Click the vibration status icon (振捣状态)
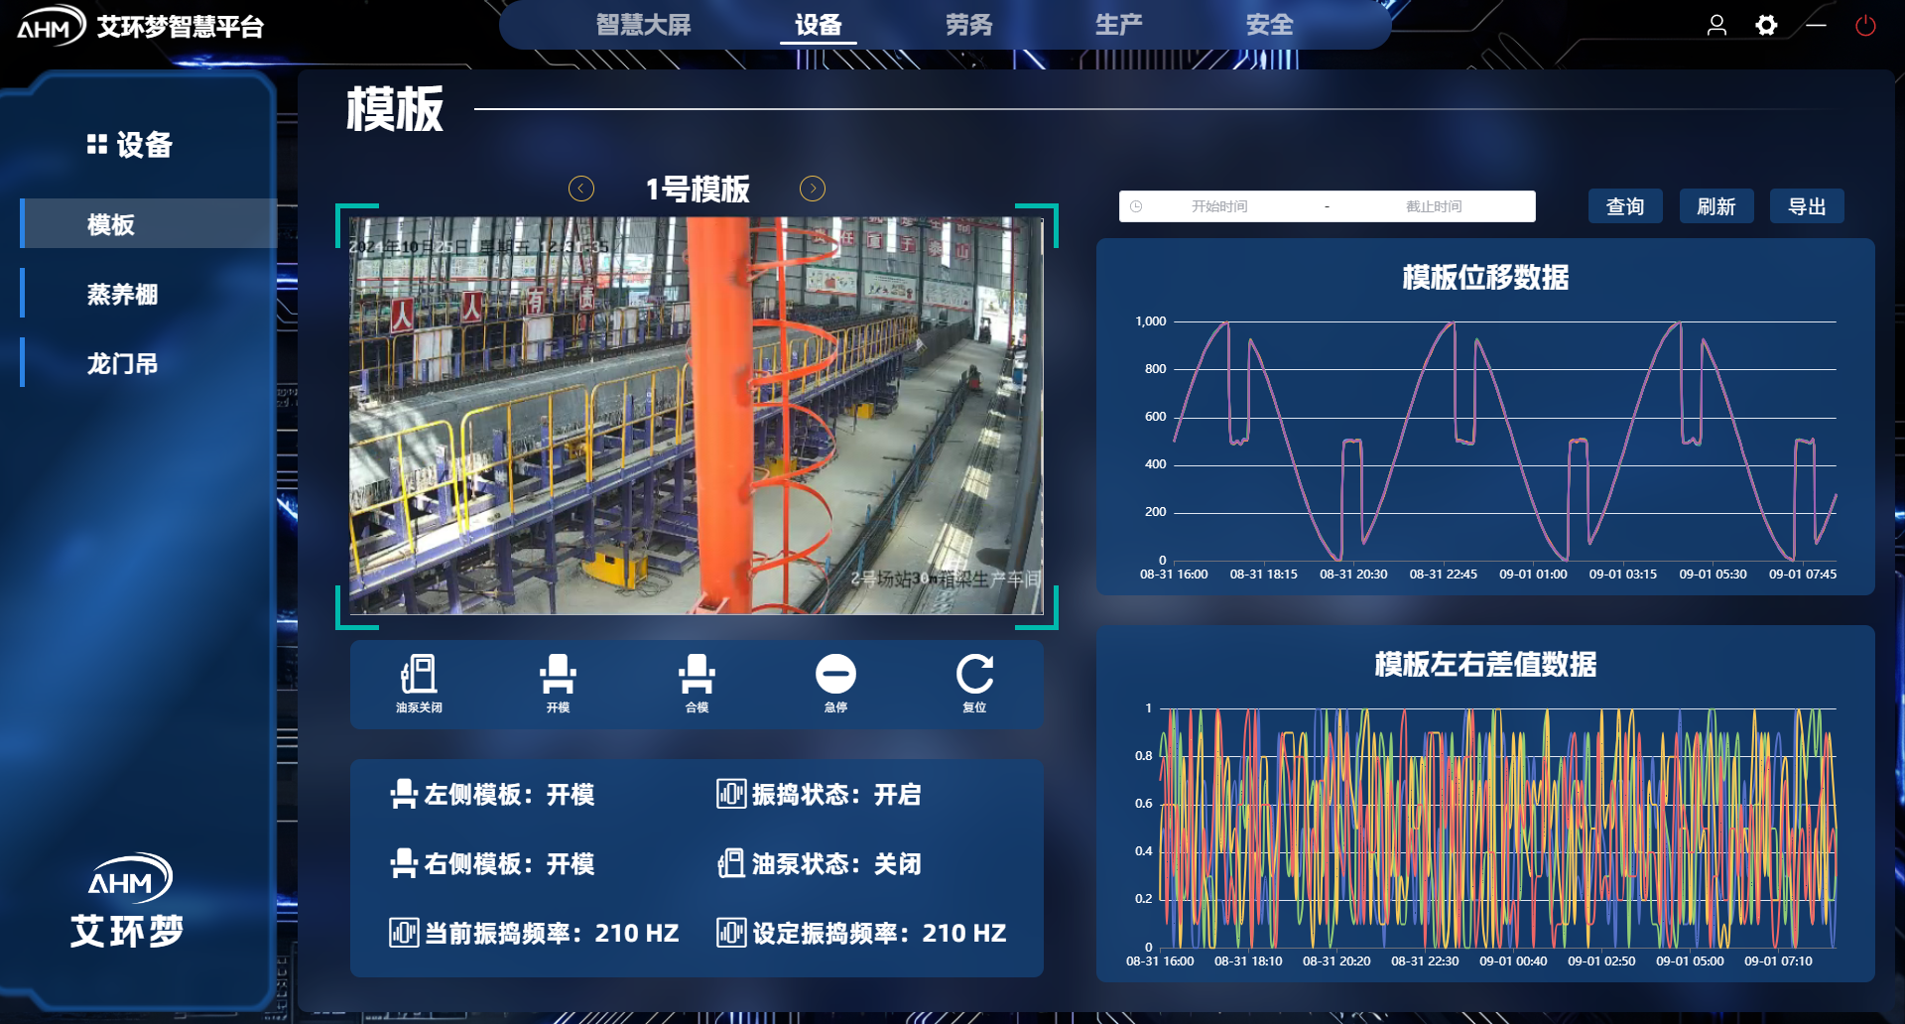 [731, 794]
